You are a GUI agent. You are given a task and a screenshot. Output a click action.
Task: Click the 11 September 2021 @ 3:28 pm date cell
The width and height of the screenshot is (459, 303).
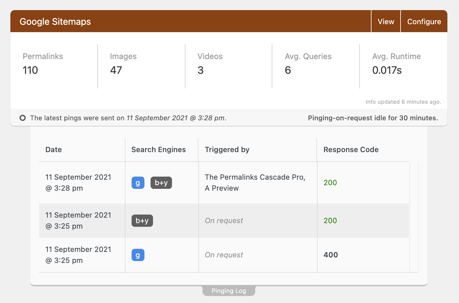point(78,183)
